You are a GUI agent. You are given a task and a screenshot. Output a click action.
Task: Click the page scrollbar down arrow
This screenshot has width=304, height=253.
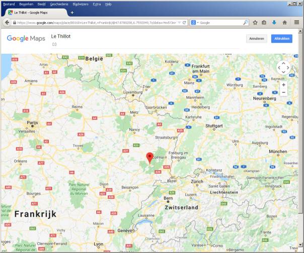(300, 244)
